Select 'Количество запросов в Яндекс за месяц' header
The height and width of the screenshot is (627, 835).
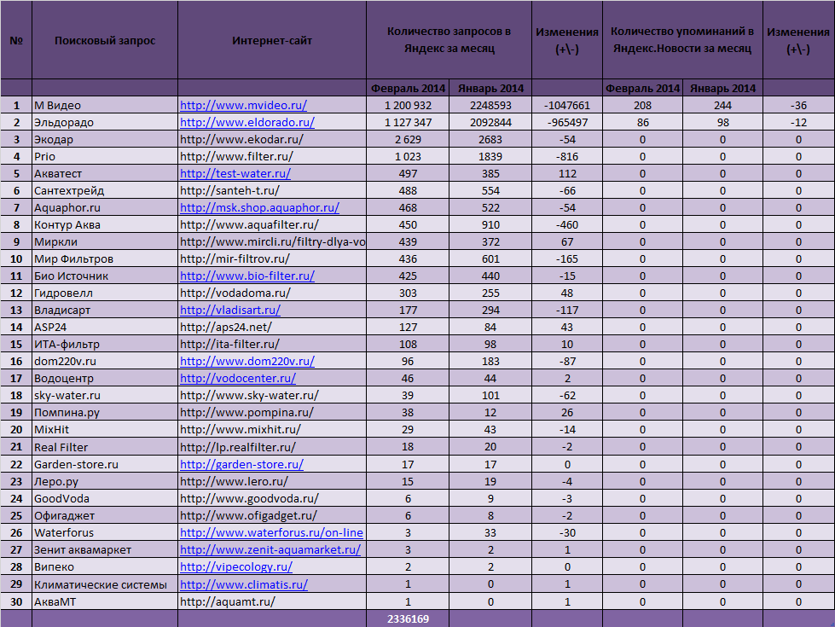click(449, 40)
